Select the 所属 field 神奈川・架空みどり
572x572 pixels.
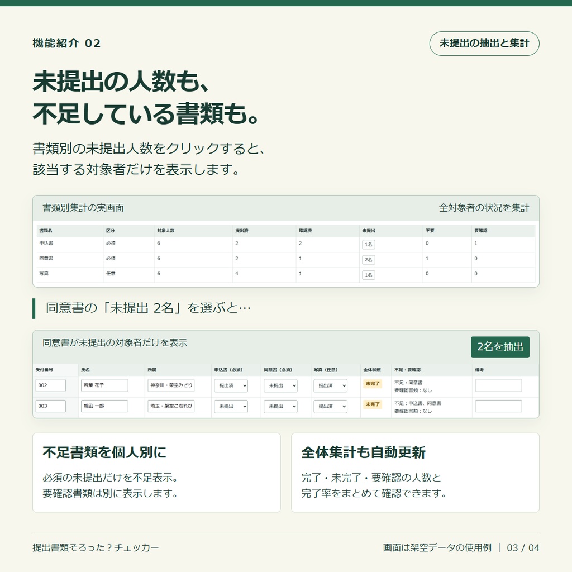[x=171, y=385]
